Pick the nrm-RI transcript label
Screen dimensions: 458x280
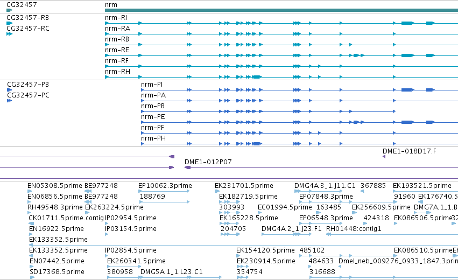coord(116,18)
